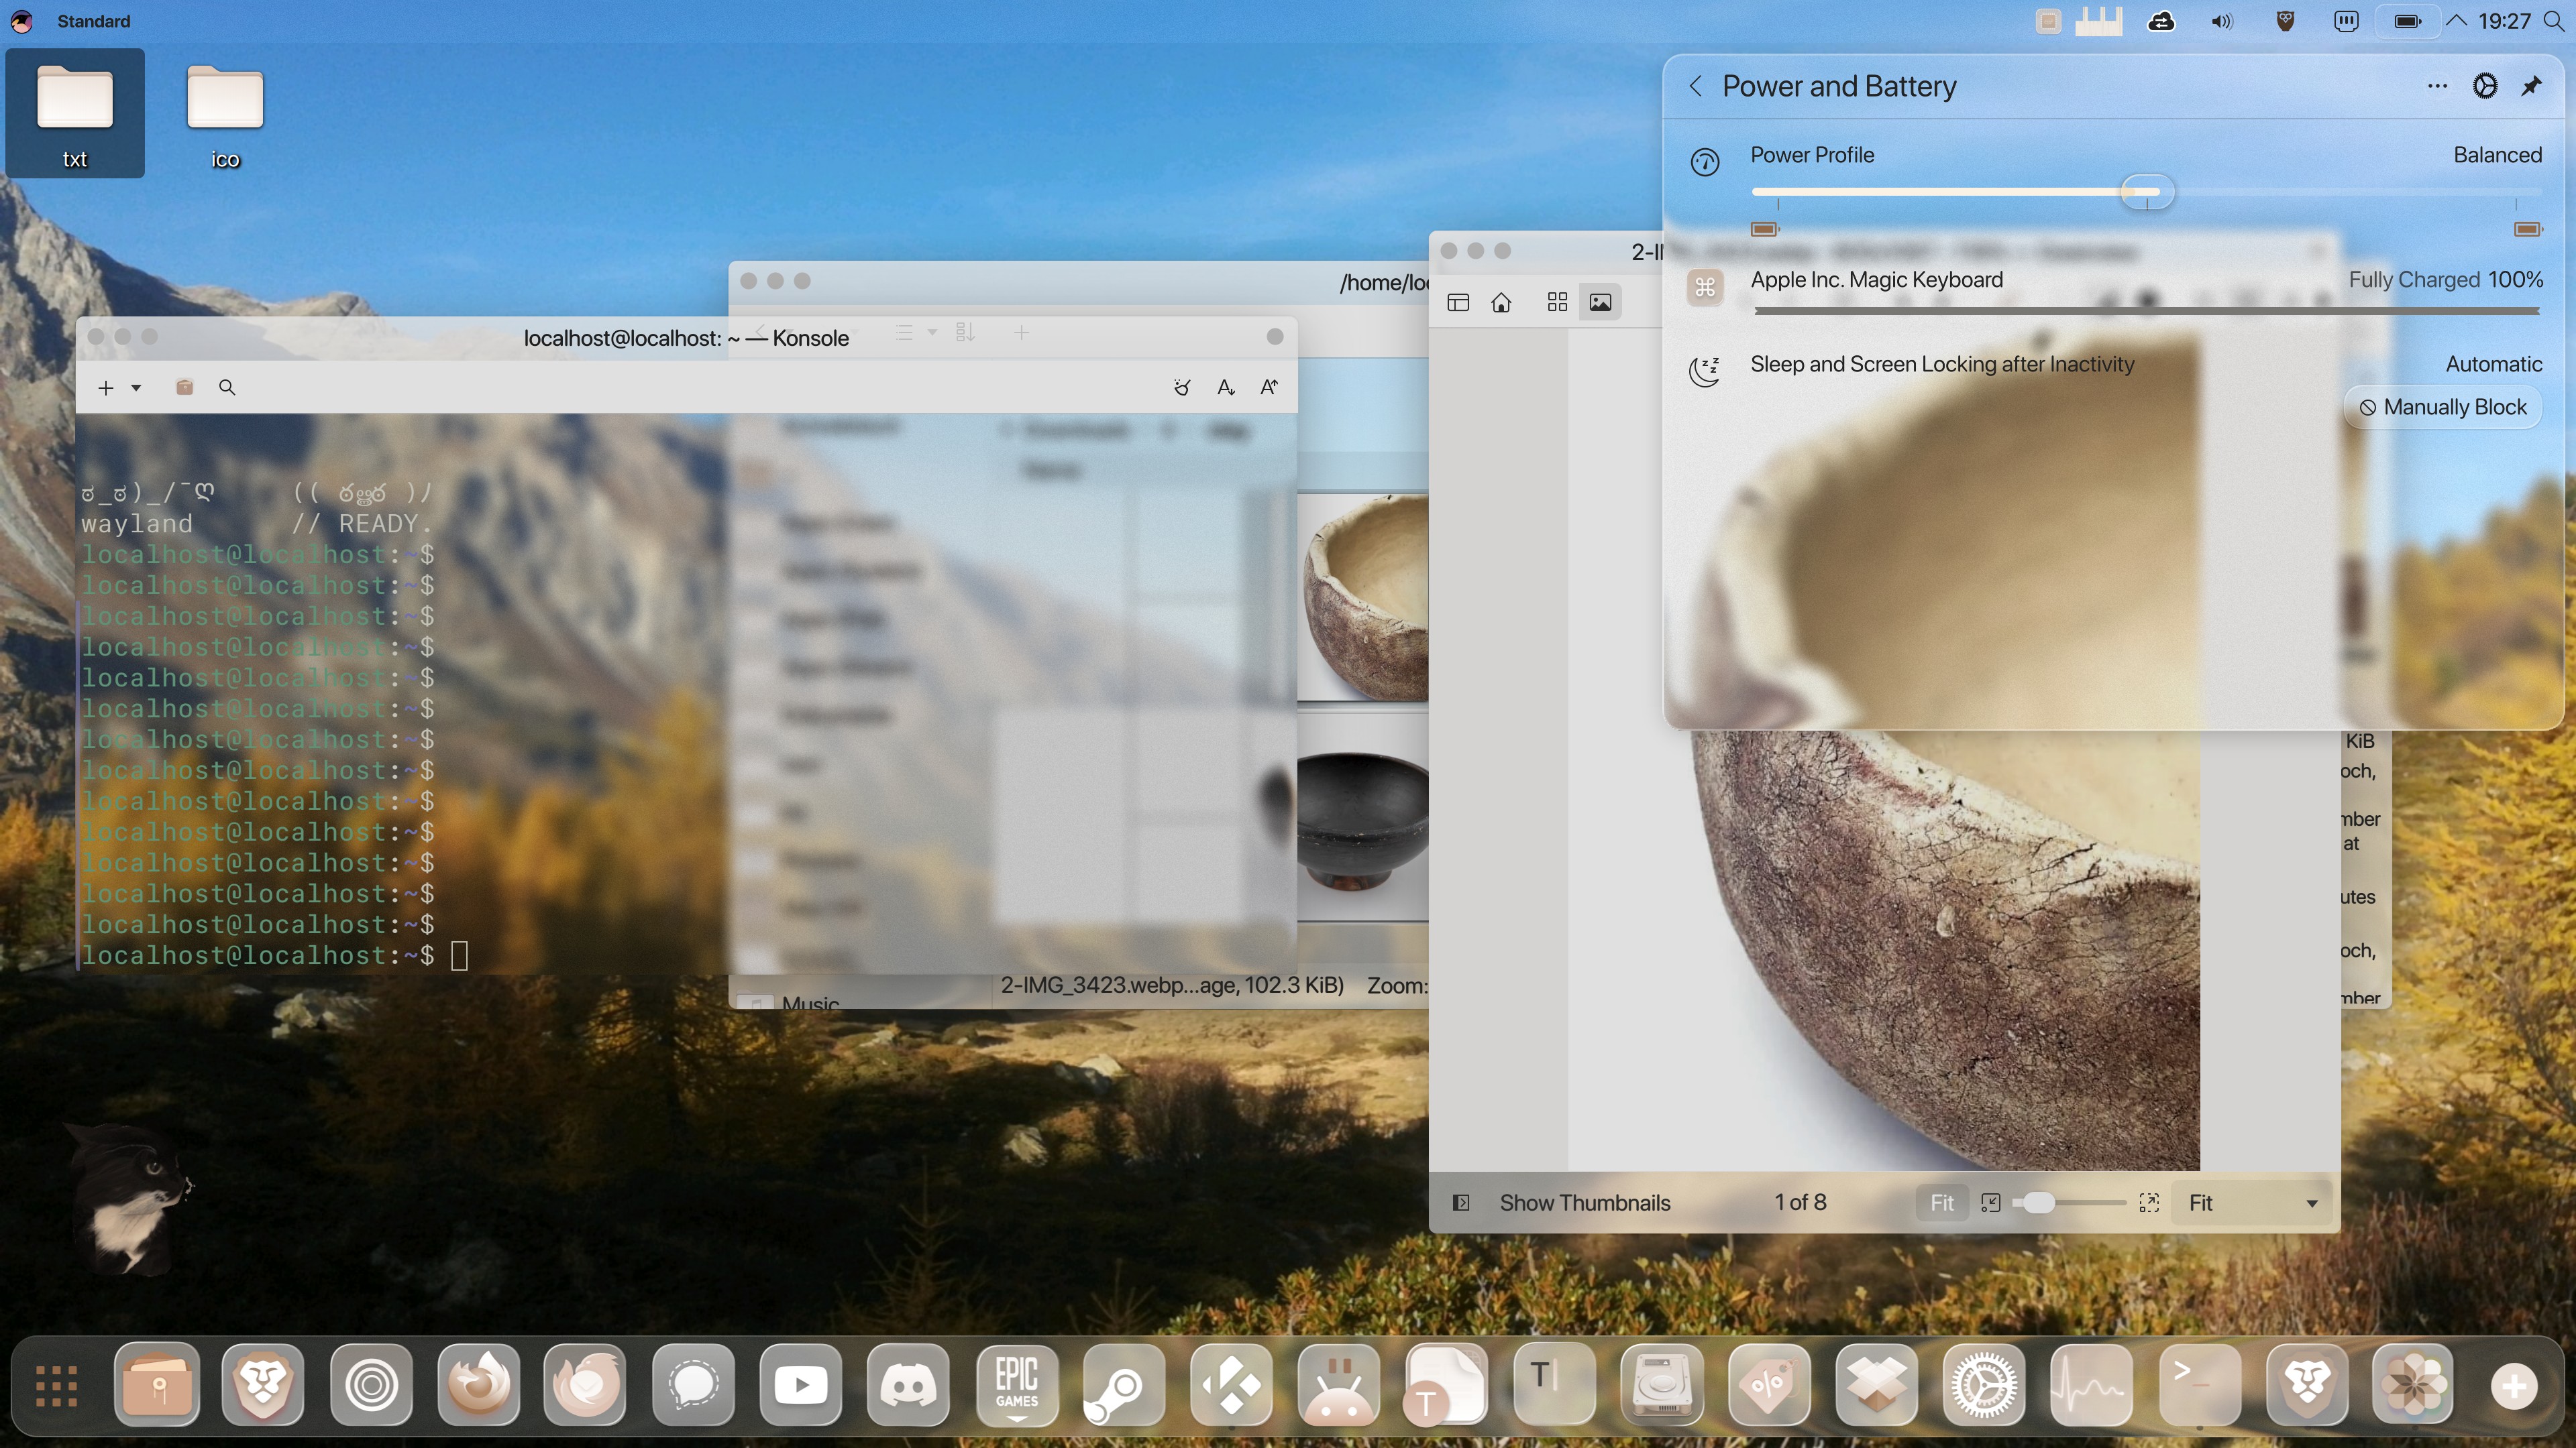The width and height of the screenshot is (2576, 1448).
Task: Open the Fit zoom dropdown in image viewer
Action: (2253, 1203)
